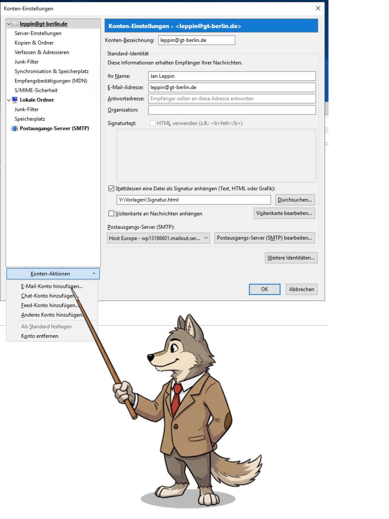Choose Feed-Konto hinzufügen from the menu
The image size is (389, 519).
point(50,305)
